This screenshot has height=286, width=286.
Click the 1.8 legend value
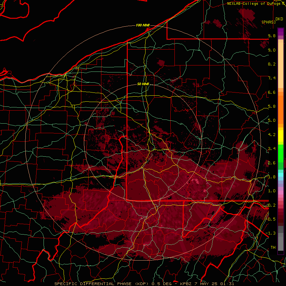click(272, 177)
